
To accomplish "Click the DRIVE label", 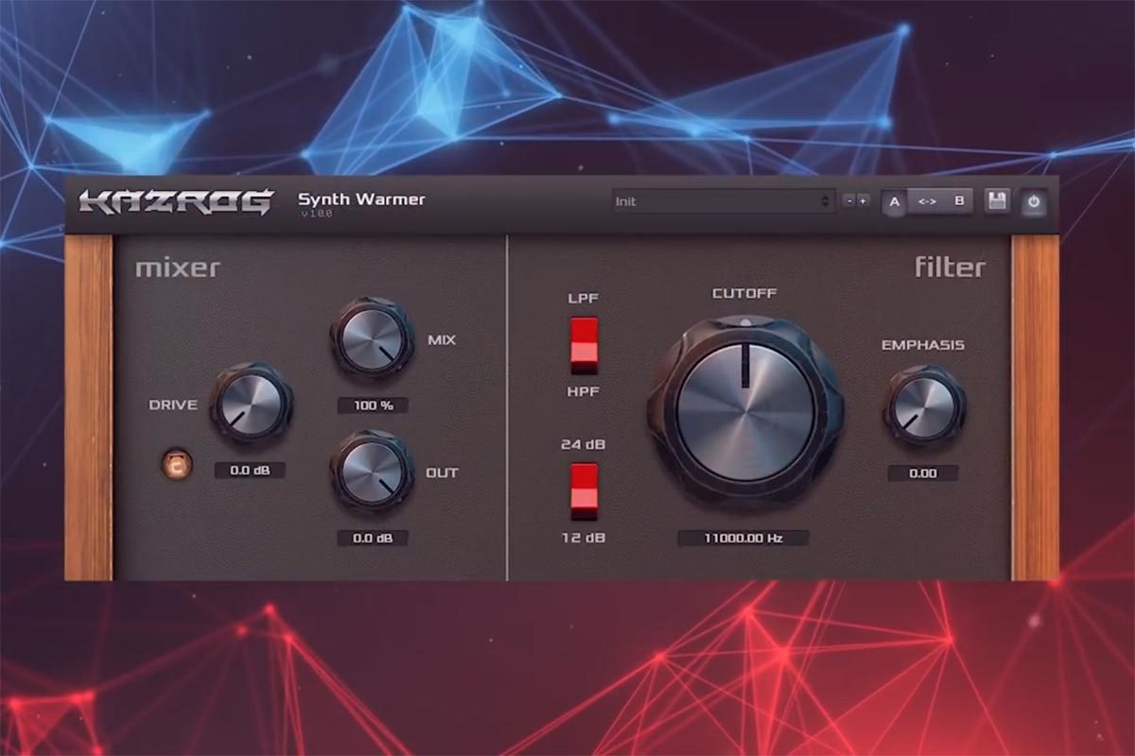I will click(x=173, y=404).
